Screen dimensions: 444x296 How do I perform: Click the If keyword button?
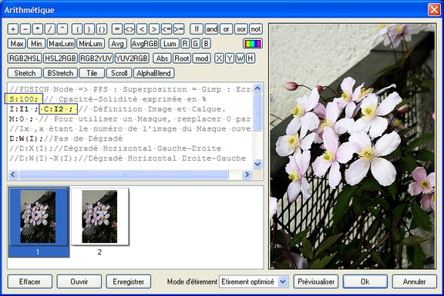pyautogui.click(x=197, y=29)
